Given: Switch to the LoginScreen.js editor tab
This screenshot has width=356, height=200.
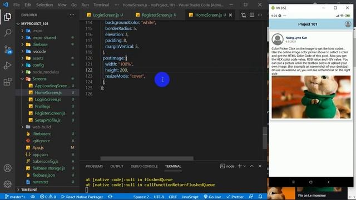Looking at the screenshot, I should (x=105, y=15).
